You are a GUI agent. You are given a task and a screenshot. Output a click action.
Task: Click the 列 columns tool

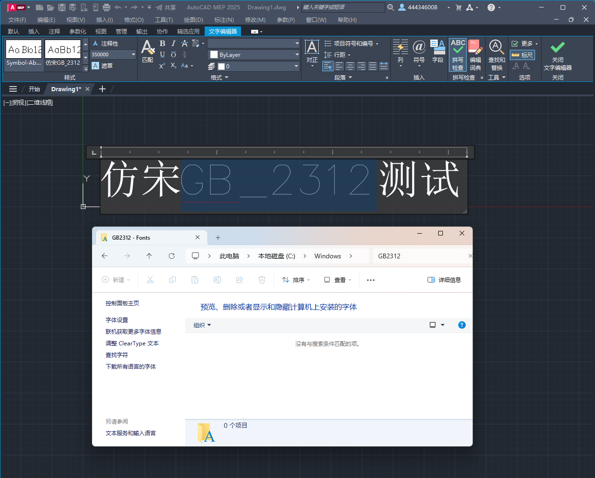tap(401, 51)
